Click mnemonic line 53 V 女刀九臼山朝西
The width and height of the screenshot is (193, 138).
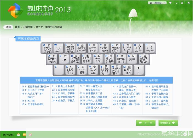(157, 97)
